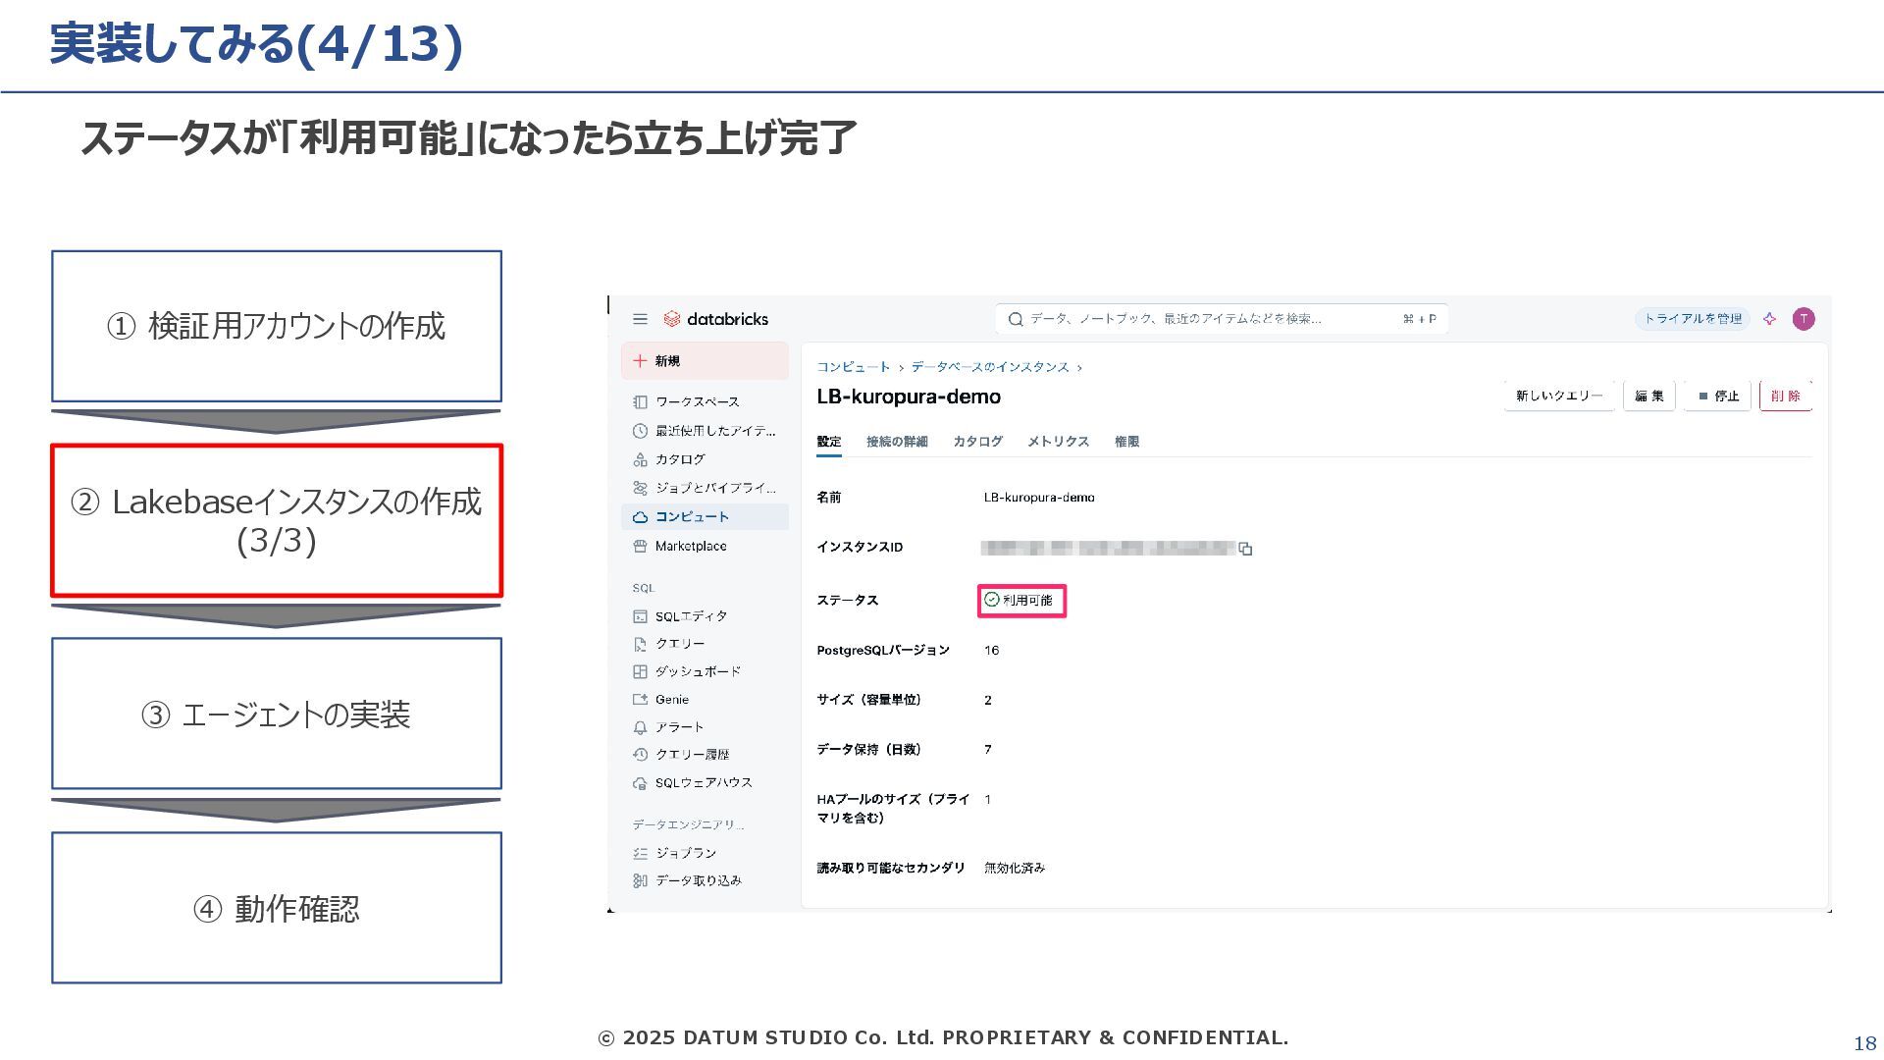
Task: Click the 新しいクエリー button
Action: pos(1559,396)
